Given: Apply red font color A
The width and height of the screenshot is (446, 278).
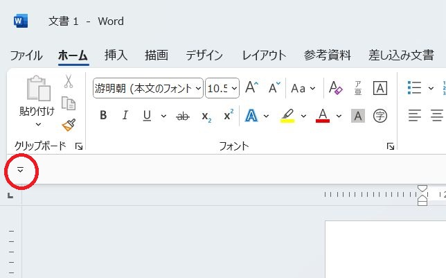Looking at the screenshot, I should tap(323, 116).
